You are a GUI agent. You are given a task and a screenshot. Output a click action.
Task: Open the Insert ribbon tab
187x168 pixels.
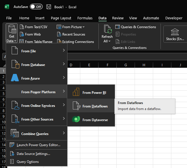coord(40,18)
